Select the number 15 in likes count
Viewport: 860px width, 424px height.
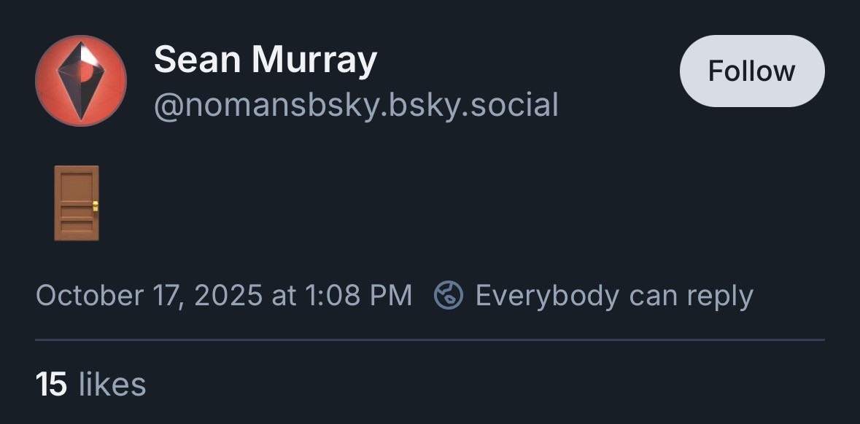coord(51,384)
